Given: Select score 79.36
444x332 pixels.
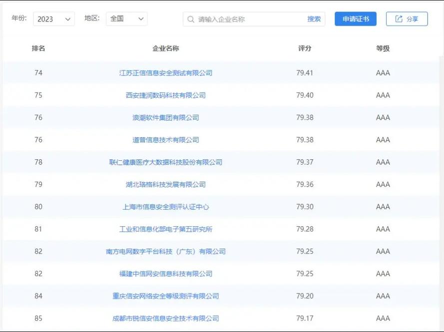Looking at the screenshot, I should point(305,185).
